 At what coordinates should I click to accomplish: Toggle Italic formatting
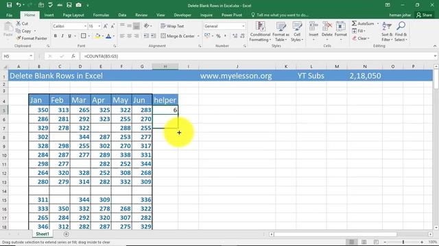click(62, 36)
